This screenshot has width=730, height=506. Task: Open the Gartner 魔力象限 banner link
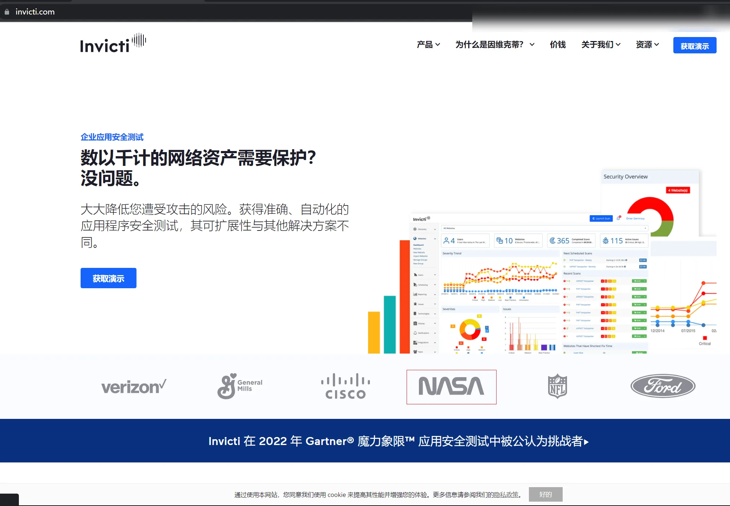[x=399, y=441]
